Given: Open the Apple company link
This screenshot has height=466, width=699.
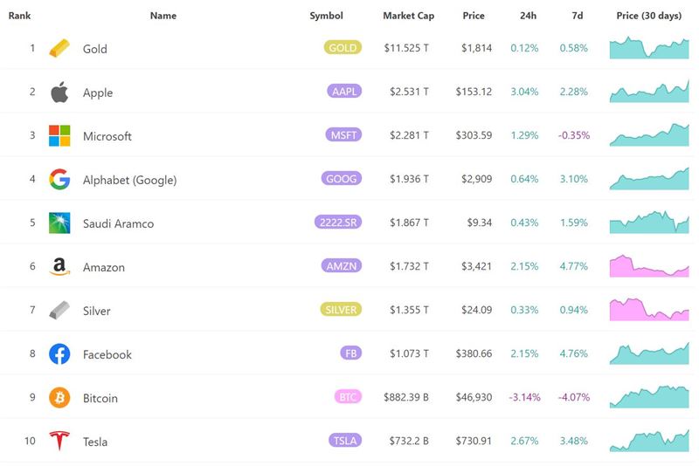Looking at the screenshot, I should [98, 93].
